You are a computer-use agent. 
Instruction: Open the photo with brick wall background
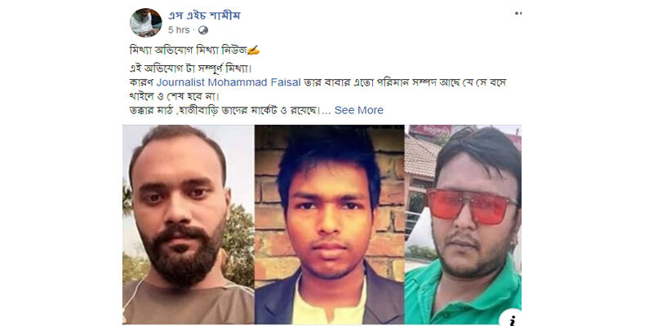click(x=330, y=225)
